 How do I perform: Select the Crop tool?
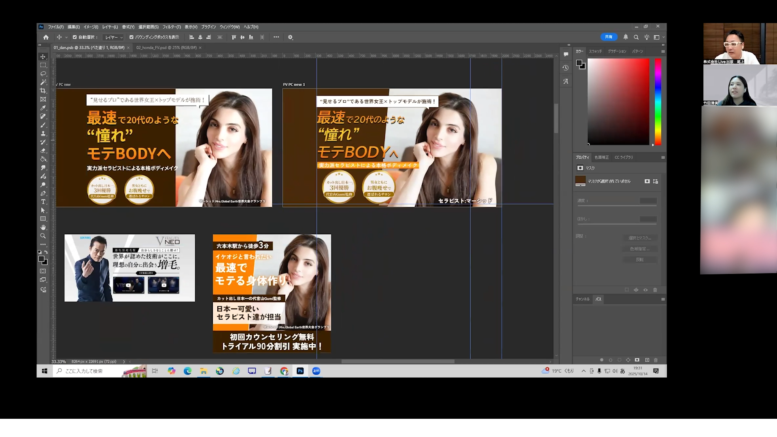click(x=43, y=91)
